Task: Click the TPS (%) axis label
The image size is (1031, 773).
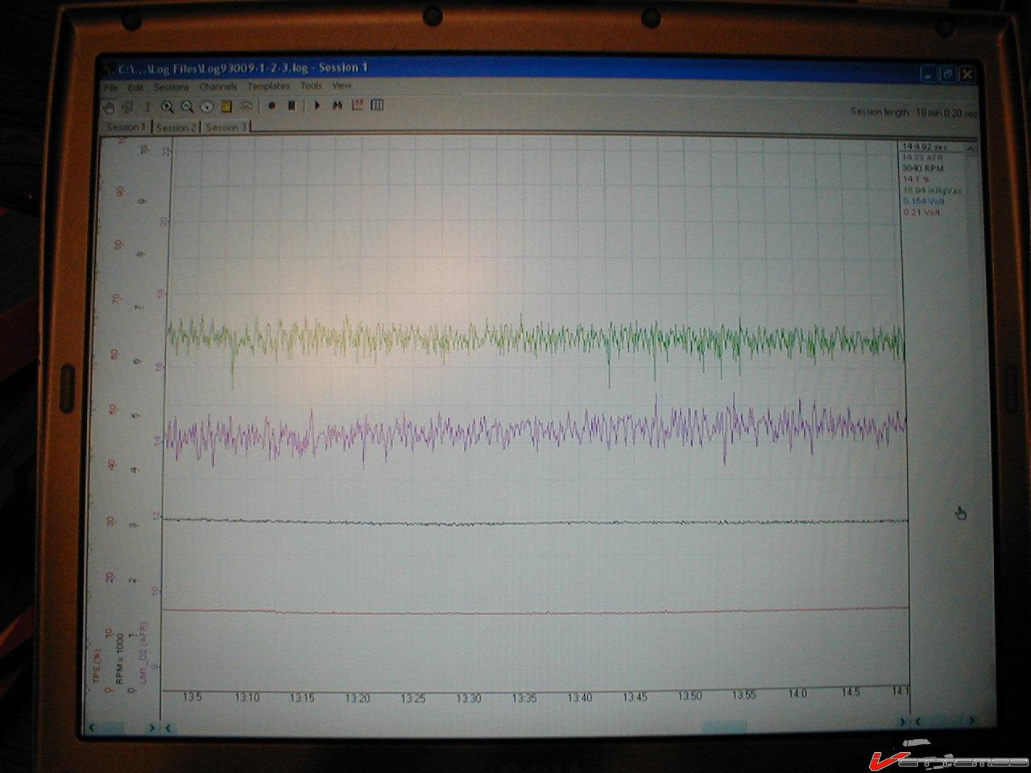Action: pyautogui.click(x=97, y=665)
